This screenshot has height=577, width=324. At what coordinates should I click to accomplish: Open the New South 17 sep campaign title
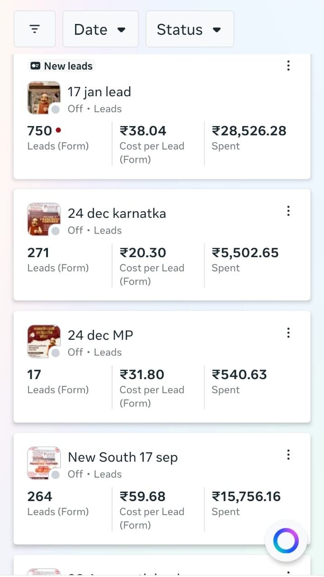(x=122, y=457)
